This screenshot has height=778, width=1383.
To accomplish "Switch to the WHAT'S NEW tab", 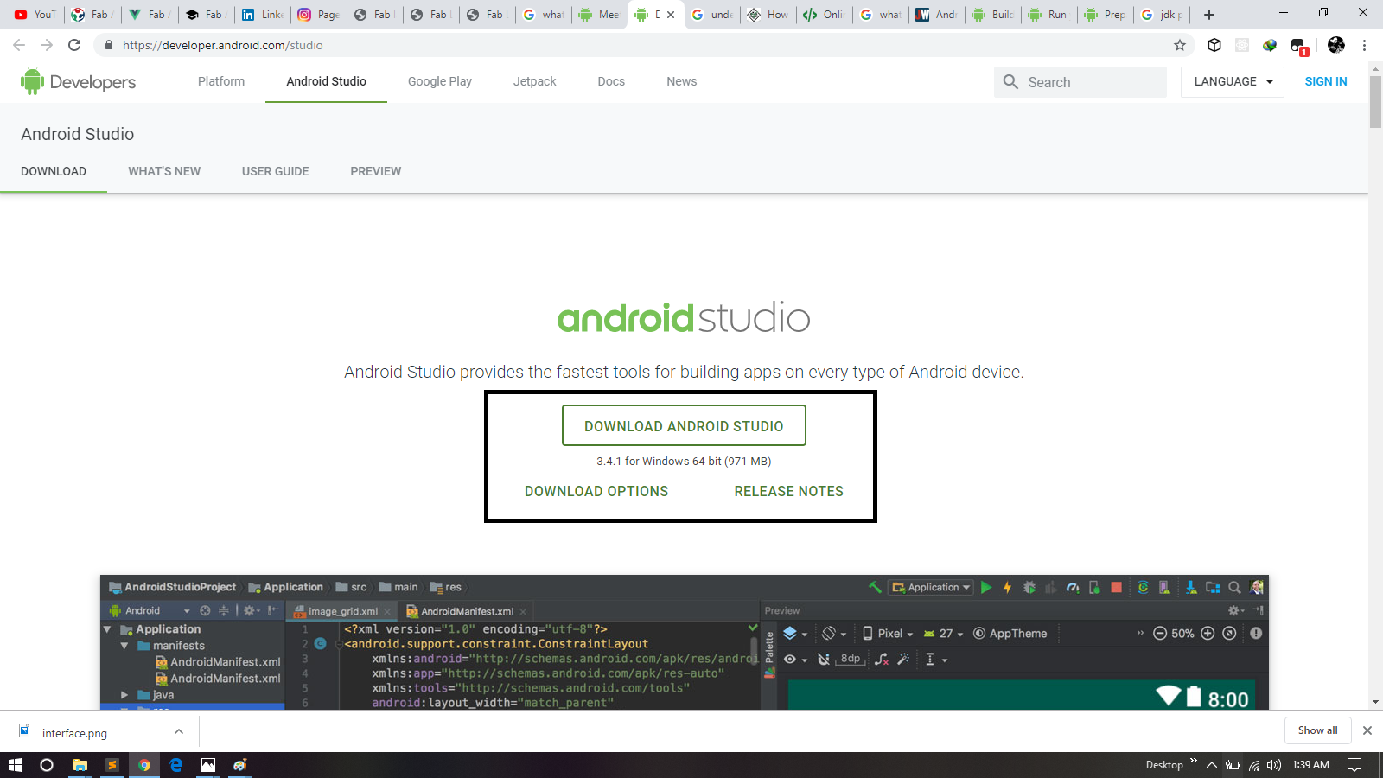I will coord(164,171).
